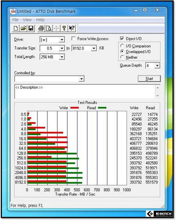Image resolution: width=176 pixels, height=220 pixels.
Task: Toggle the Direct I/O checkbox
Action: click(122, 38)
